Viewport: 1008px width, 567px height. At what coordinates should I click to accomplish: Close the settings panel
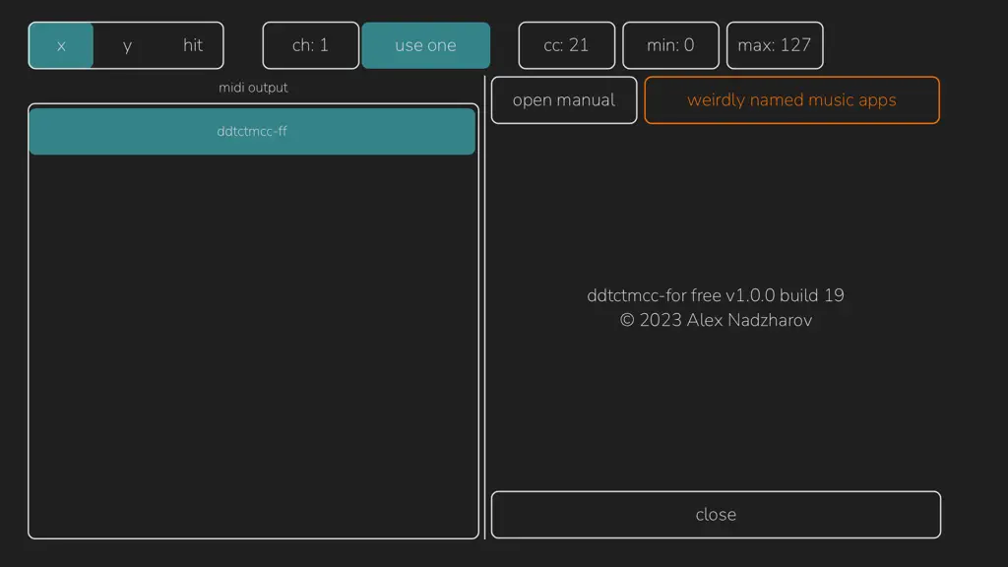(x=716, y=515)
